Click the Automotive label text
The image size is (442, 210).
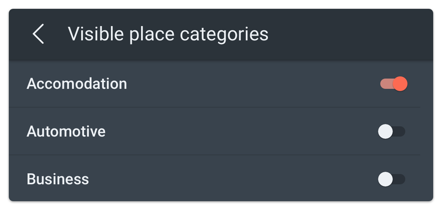click(x=66, y=131)
